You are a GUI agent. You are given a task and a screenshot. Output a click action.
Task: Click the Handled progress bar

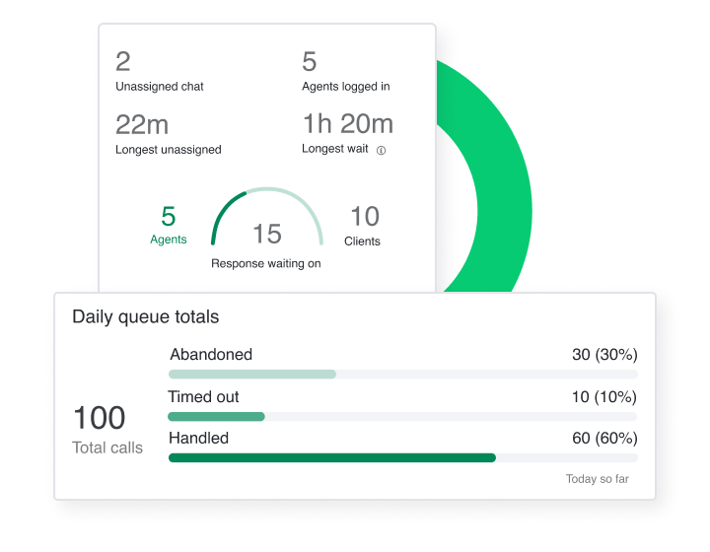pyautogui.click(x=402, y=457)
